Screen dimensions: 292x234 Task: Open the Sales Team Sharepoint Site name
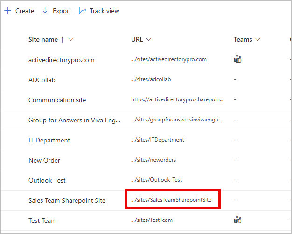[x=67, y=200]
